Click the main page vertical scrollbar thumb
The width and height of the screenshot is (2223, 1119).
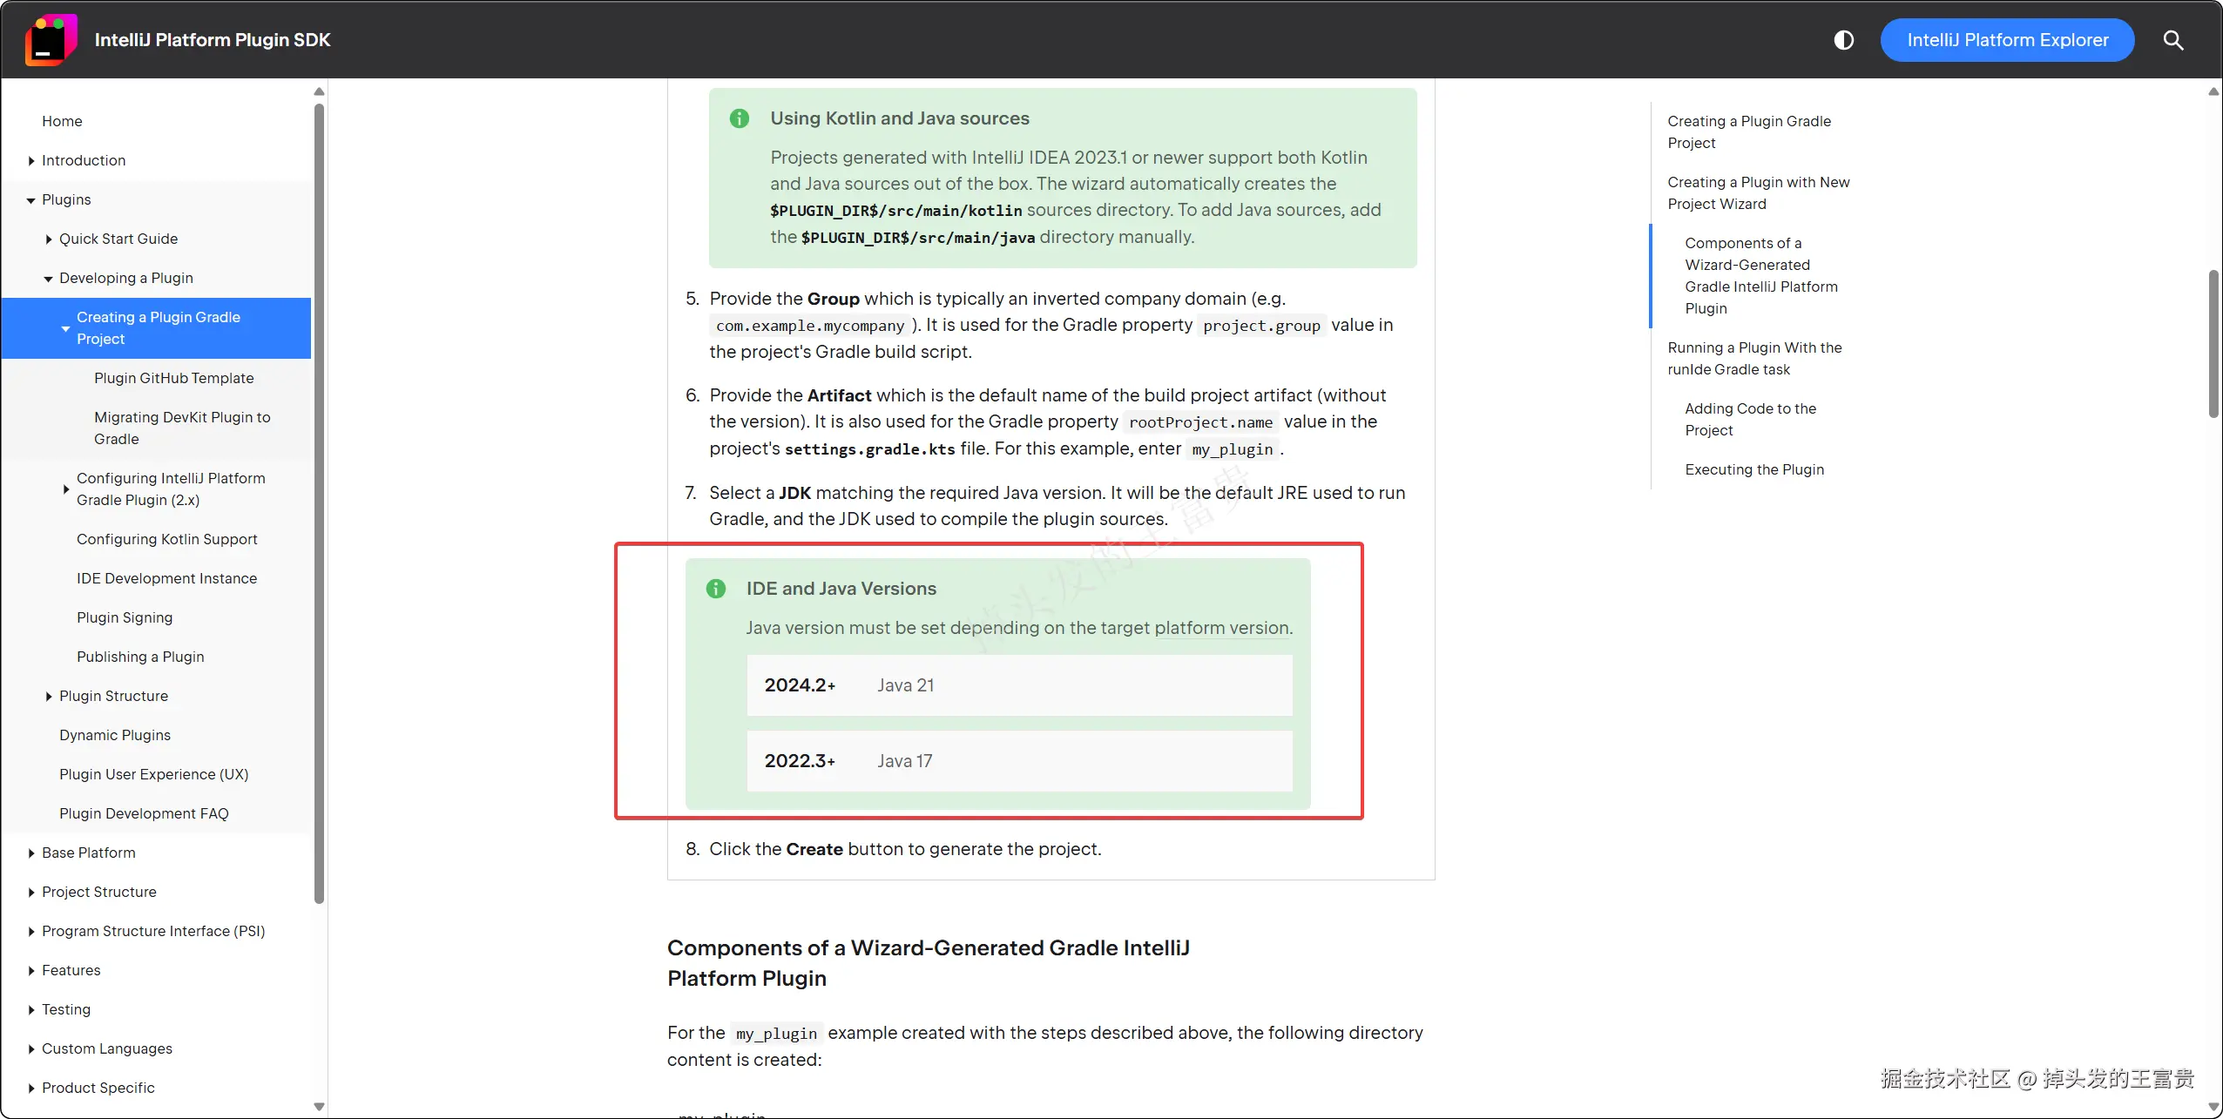(x=2213, y=344)
